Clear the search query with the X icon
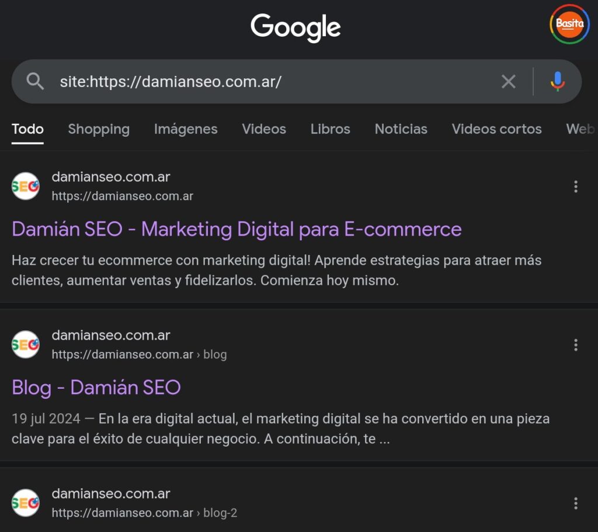The image size is (598, 532). click(x=508, y=81)
